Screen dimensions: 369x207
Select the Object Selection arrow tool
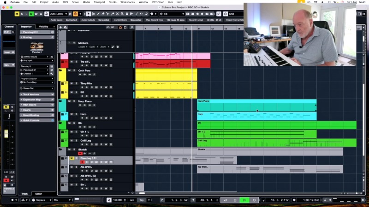(89, 14)
